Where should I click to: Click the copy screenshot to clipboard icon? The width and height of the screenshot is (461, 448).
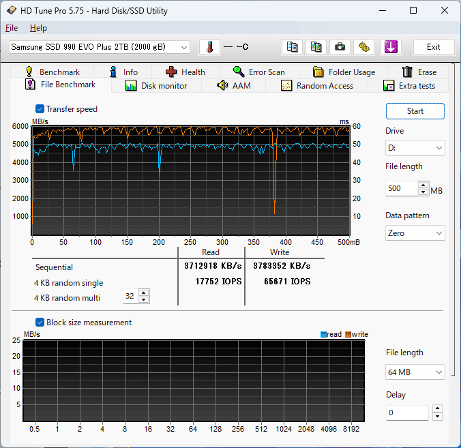click(x=316, y=47)
